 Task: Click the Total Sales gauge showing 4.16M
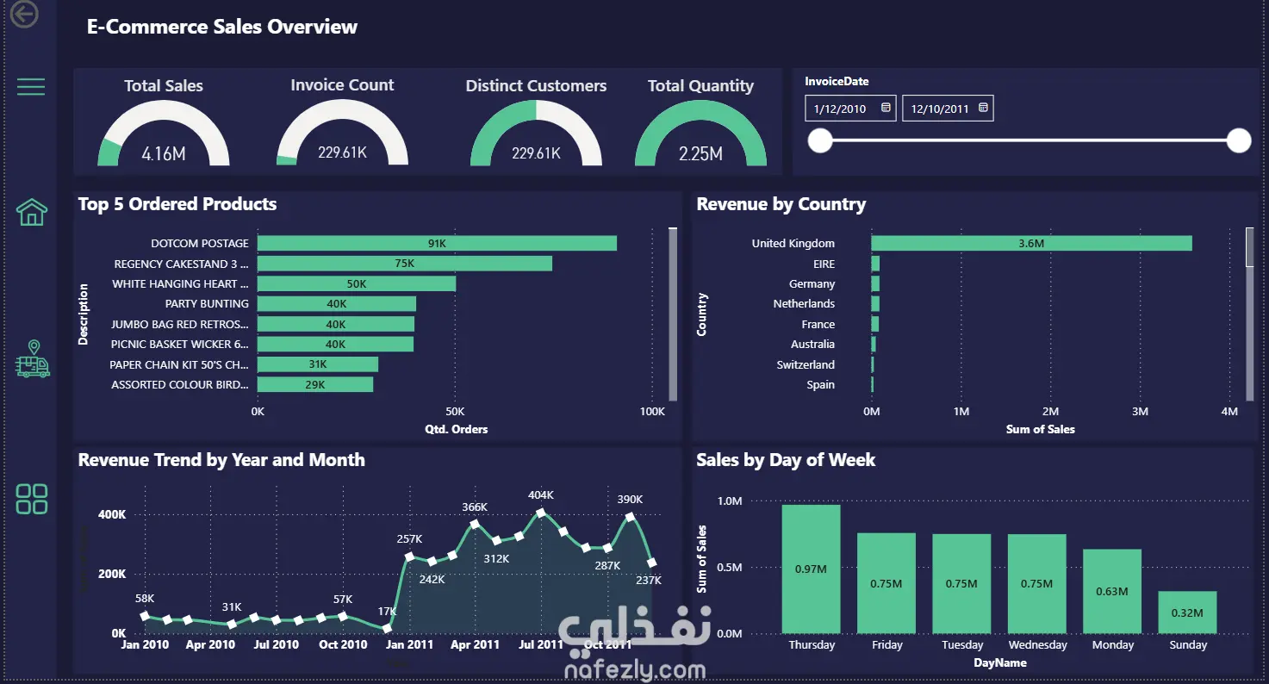[164, 133]
